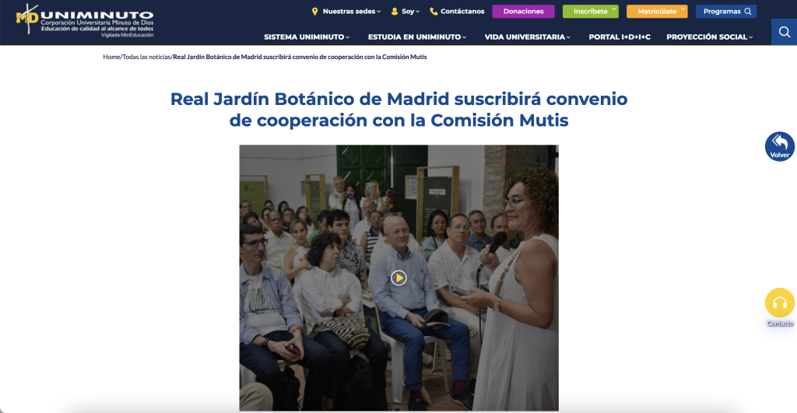Open the Contacto headset button
797x413 pixels.
[x=780, y=303]
